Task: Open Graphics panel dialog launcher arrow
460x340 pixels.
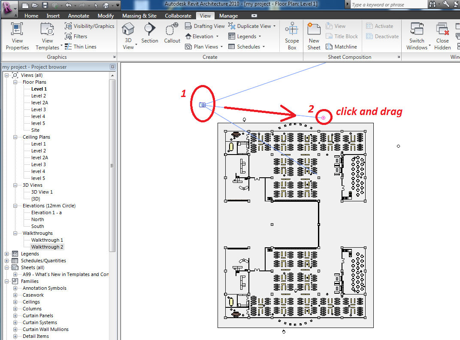Action: 114,57
